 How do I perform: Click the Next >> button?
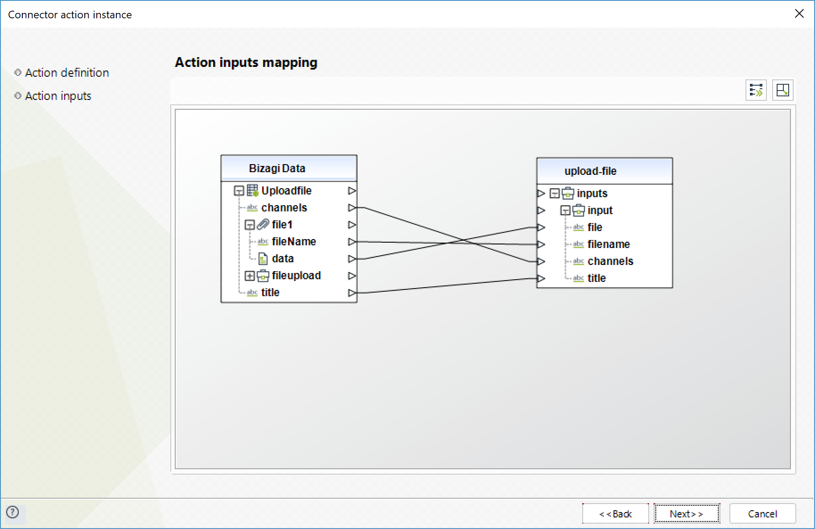(x=687, y=514)
